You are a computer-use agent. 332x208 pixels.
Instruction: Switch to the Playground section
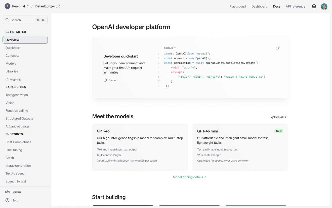pos(237,6)
